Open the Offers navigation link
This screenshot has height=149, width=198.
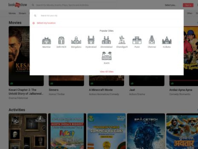click(189, 13)
